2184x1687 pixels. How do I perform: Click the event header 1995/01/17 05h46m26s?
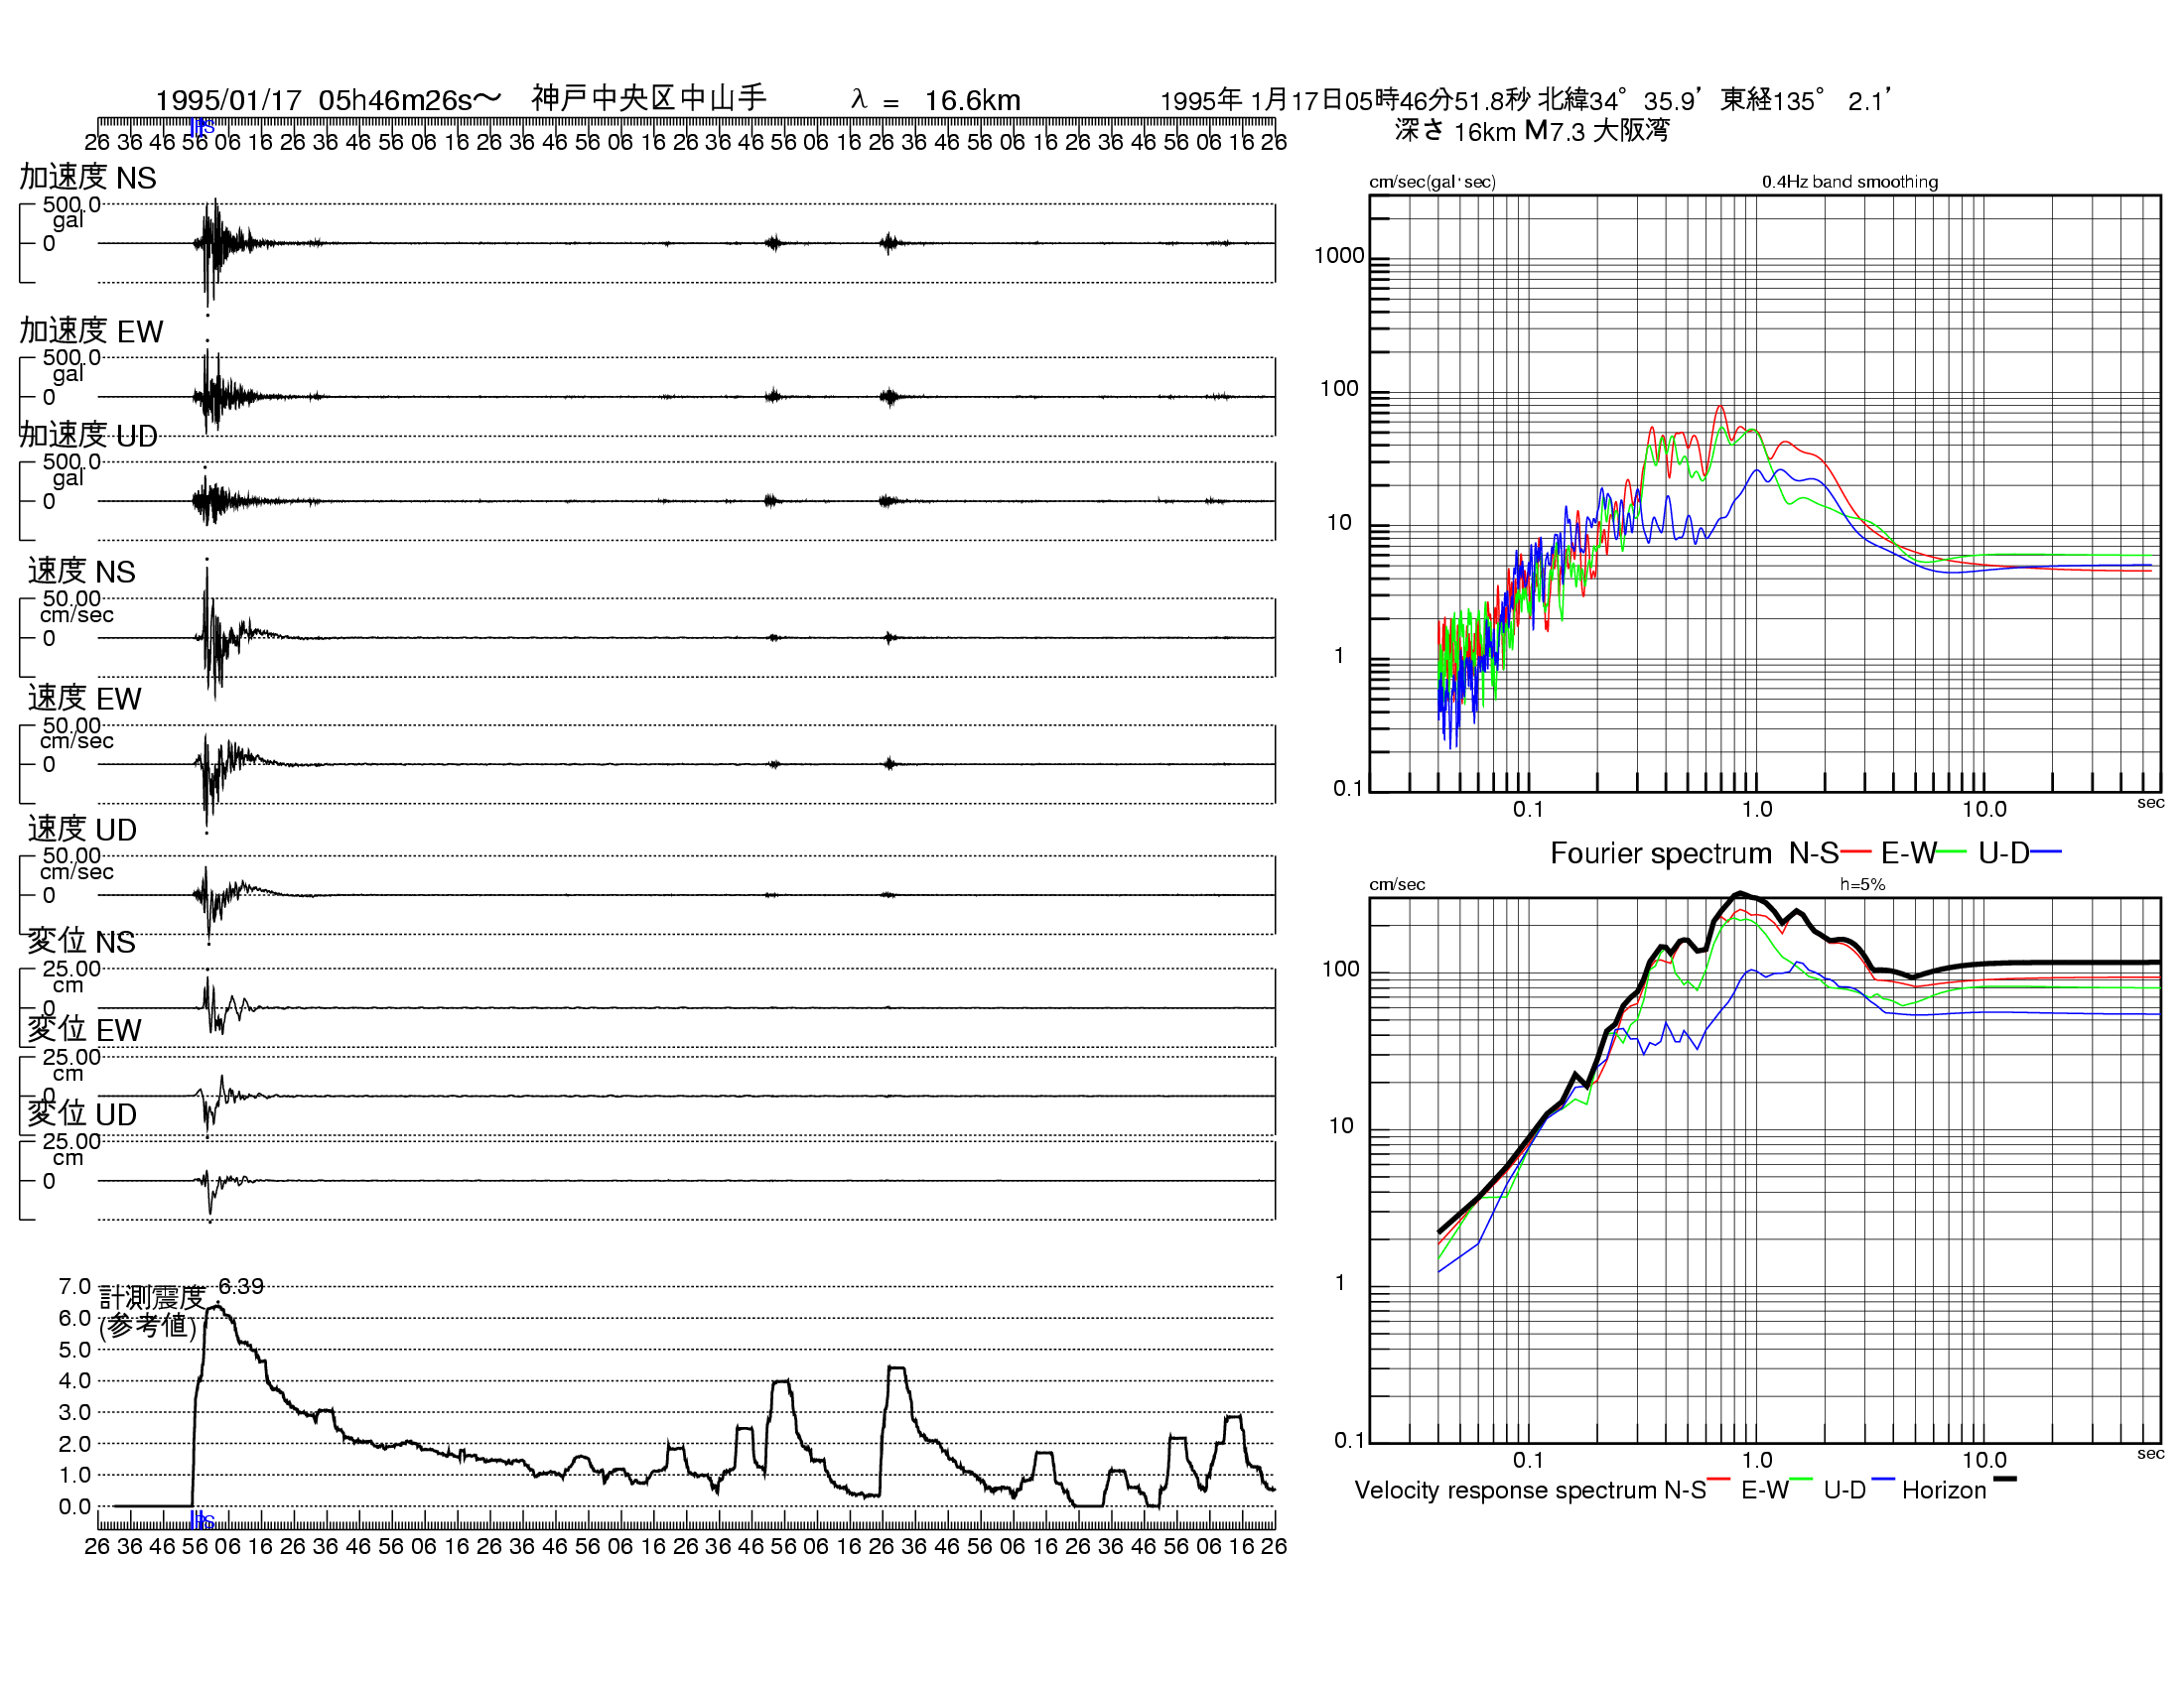click(330, 98)
